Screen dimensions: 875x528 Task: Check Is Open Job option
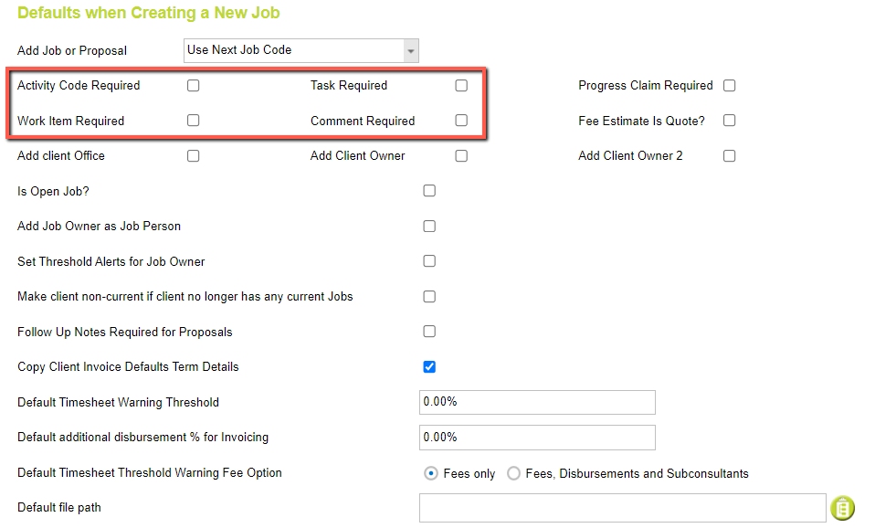[429, 190]
